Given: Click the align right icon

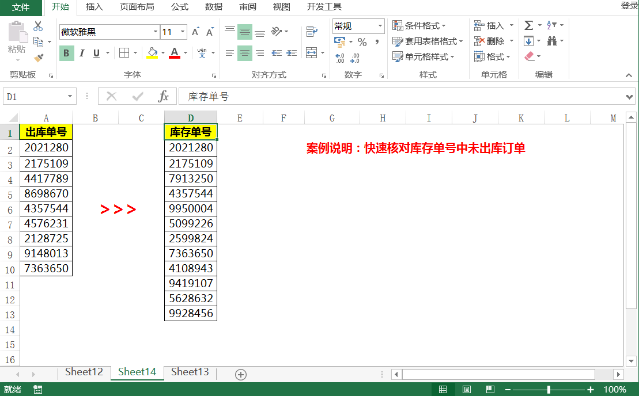Looking at the screenshot, I should click(260, 53).
